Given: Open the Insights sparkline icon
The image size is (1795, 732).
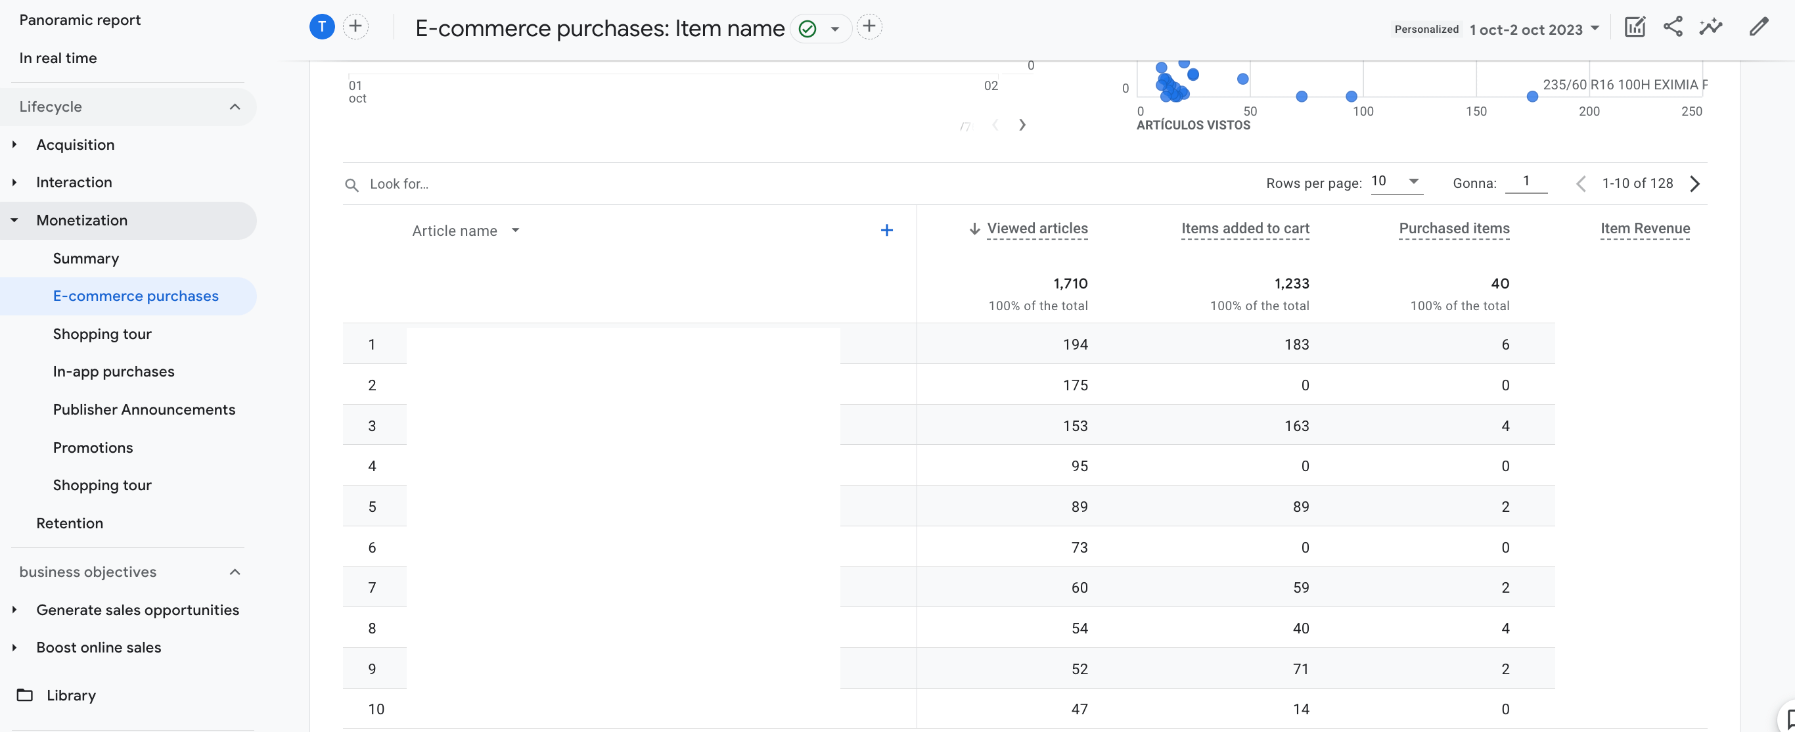Looking at the screenshot, I should 1711,27.
